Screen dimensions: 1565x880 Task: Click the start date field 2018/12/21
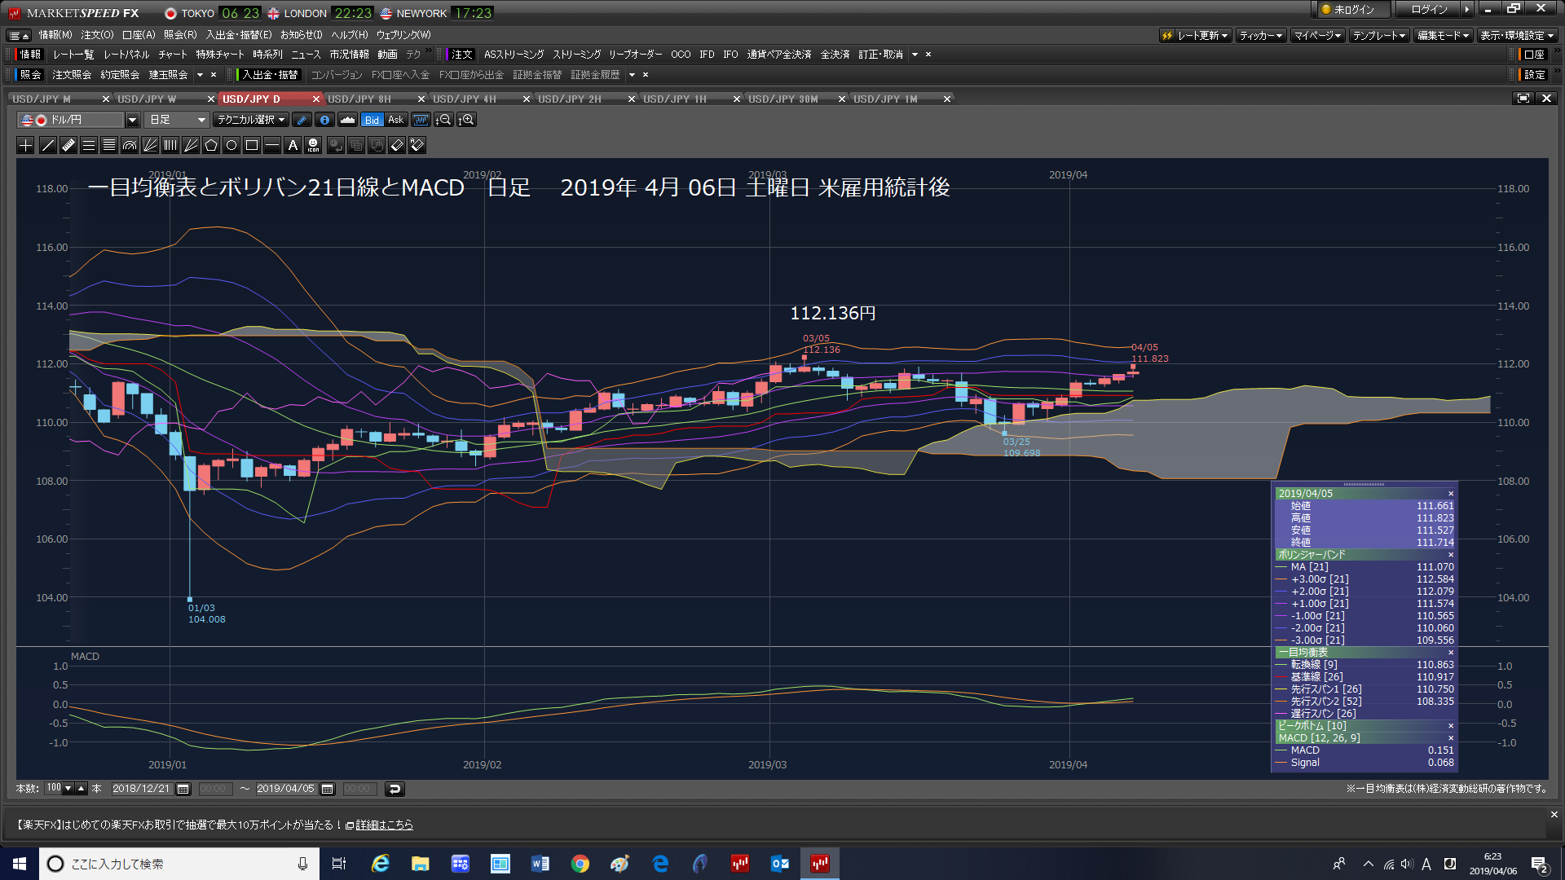[x=142, y=789]
